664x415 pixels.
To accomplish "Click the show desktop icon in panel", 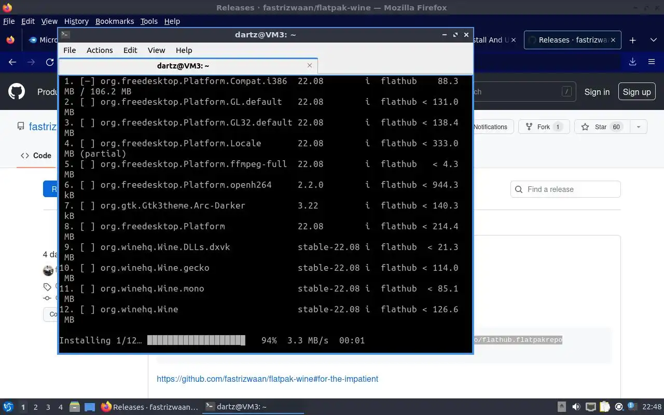I will click(x=89, y=407).
